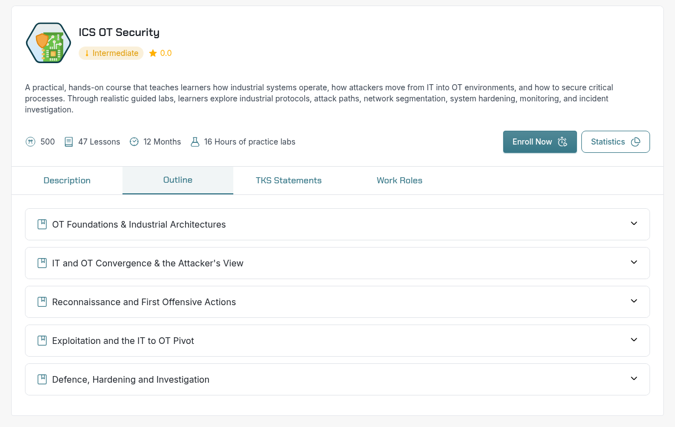Click Exploitation and the IT to OT Pivot title

pos(123,341)
